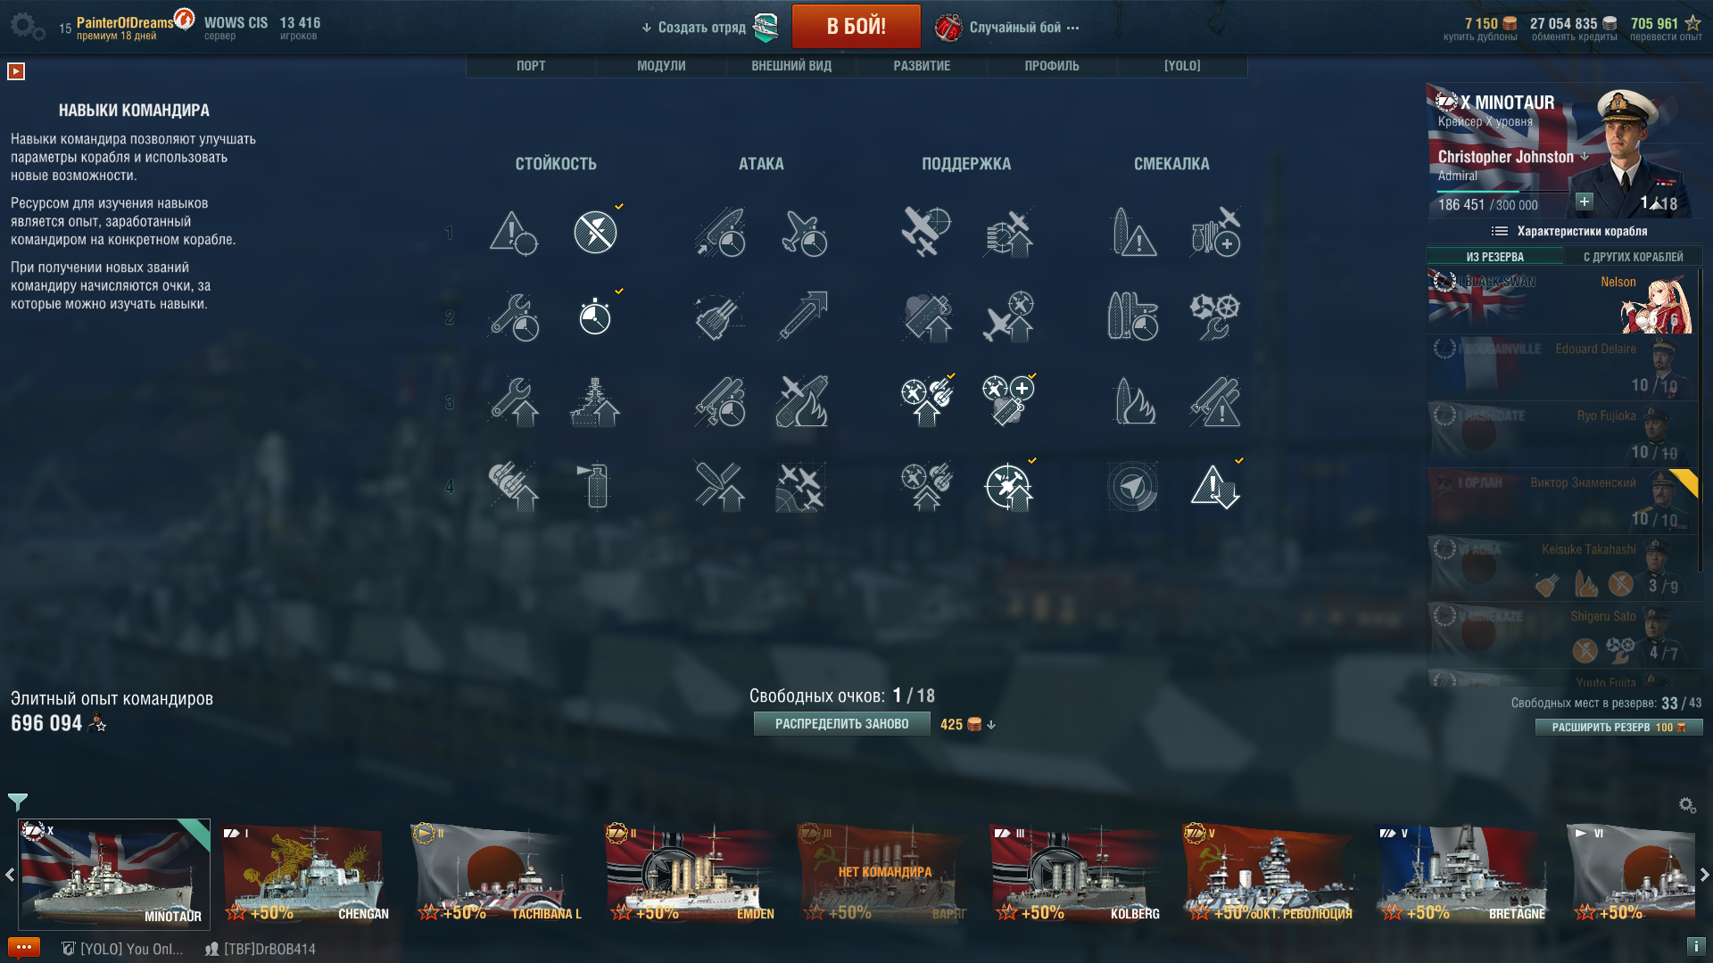Select the fire extinguisher skill in Стойкость row 4
This screenshot has width=1713, height=963.
click(x=595, y=486)
